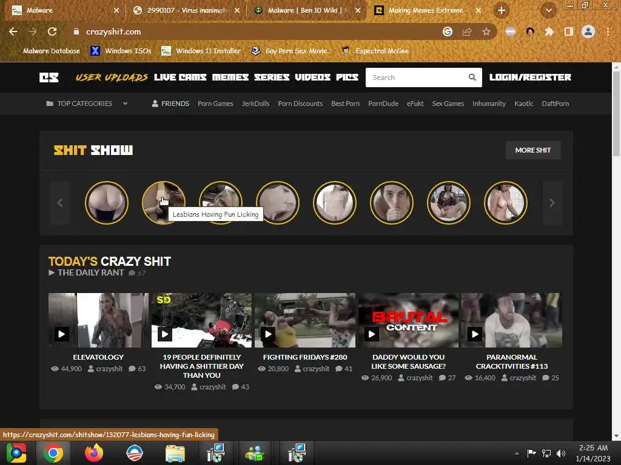Open THE DAILY RANT link
This screenshot has width=621, height=465.
click(x=91, y=272)
